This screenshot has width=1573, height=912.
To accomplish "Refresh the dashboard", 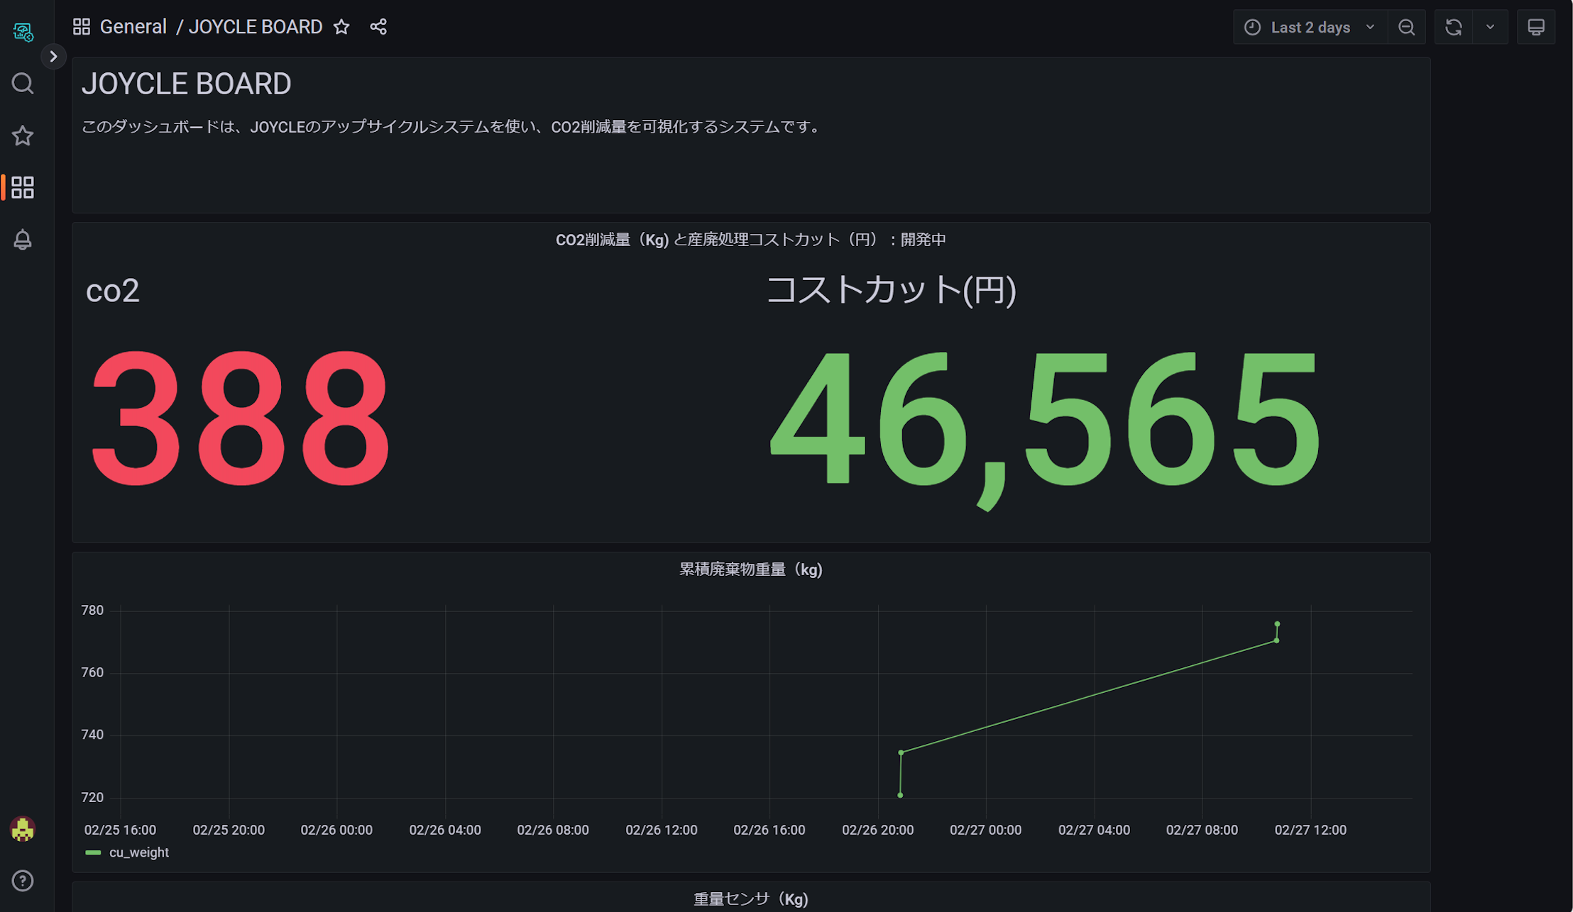I will coord(1453,27).
